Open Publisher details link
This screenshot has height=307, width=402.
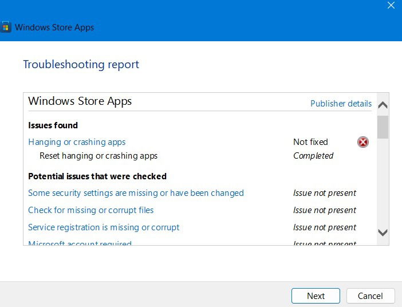click(x=341, y=103)
